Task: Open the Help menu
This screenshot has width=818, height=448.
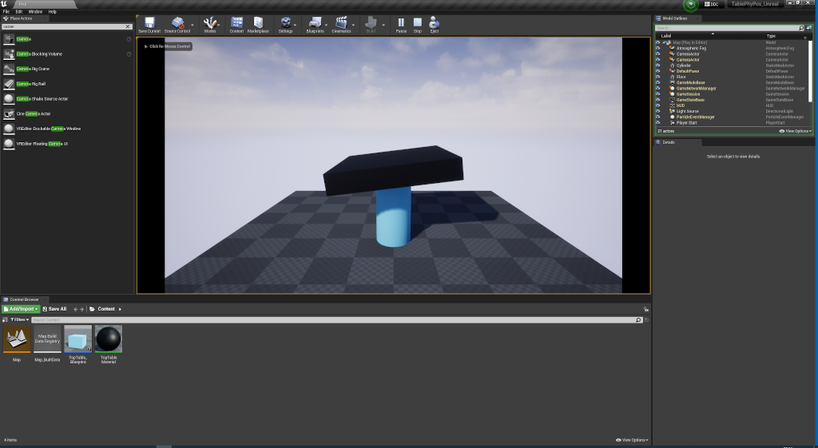Action: (53, 11)
